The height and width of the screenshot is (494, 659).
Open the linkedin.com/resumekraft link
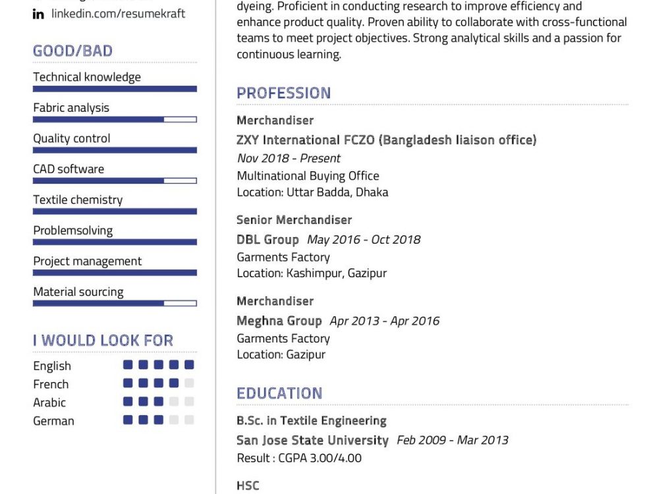click(x=118, y=14)
